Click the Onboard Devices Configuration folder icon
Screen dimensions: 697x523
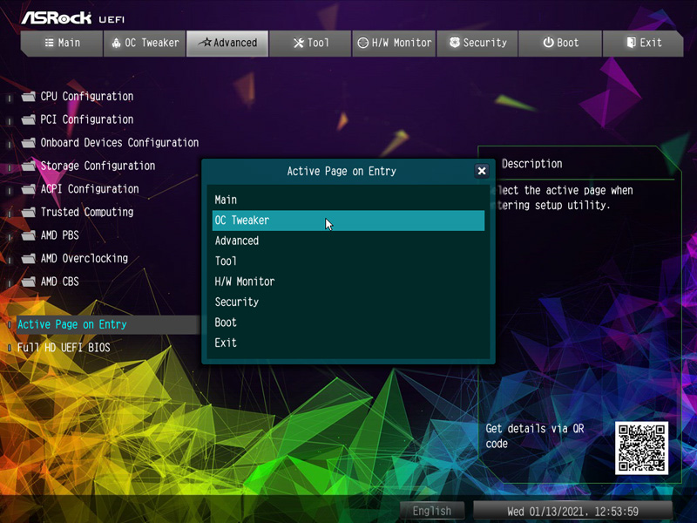coord(29,143)
